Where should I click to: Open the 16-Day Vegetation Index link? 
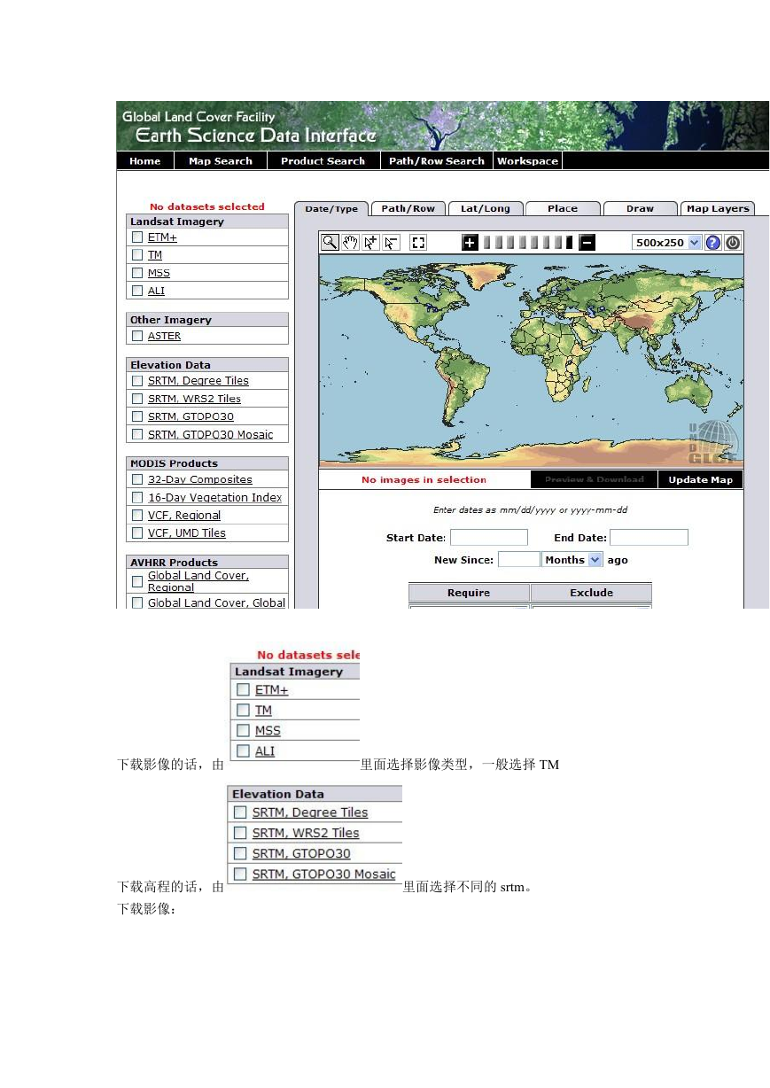[x=215, y=497]
